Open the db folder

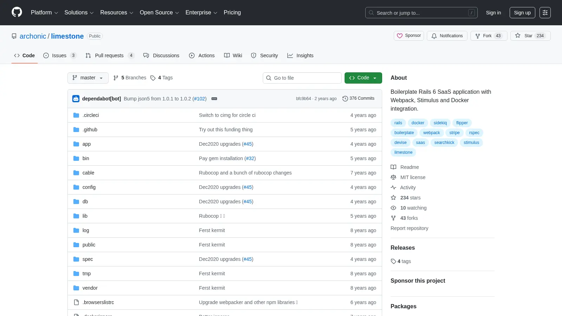click(x=85, y=202)
